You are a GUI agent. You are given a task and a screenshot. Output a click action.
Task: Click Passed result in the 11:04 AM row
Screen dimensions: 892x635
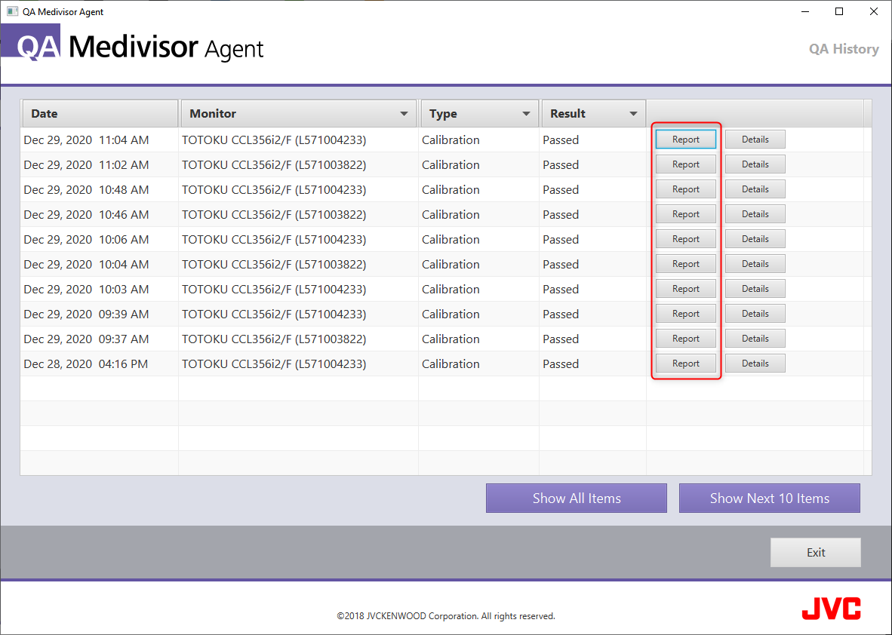coord(561,140)
